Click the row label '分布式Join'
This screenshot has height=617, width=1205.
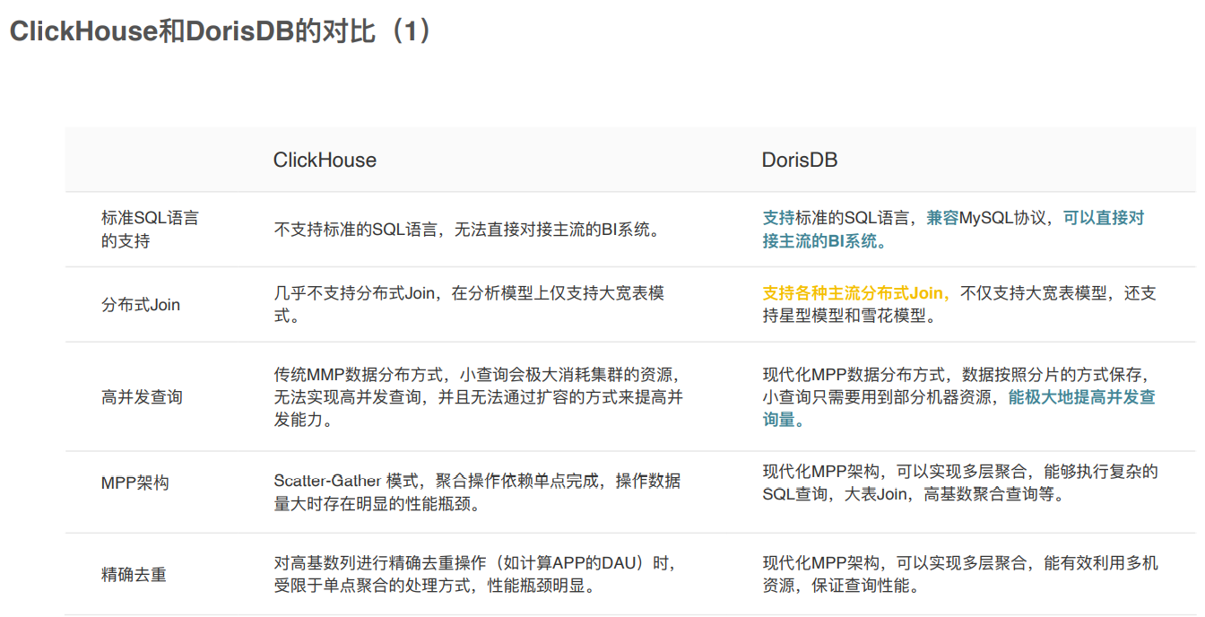[141, 305]
